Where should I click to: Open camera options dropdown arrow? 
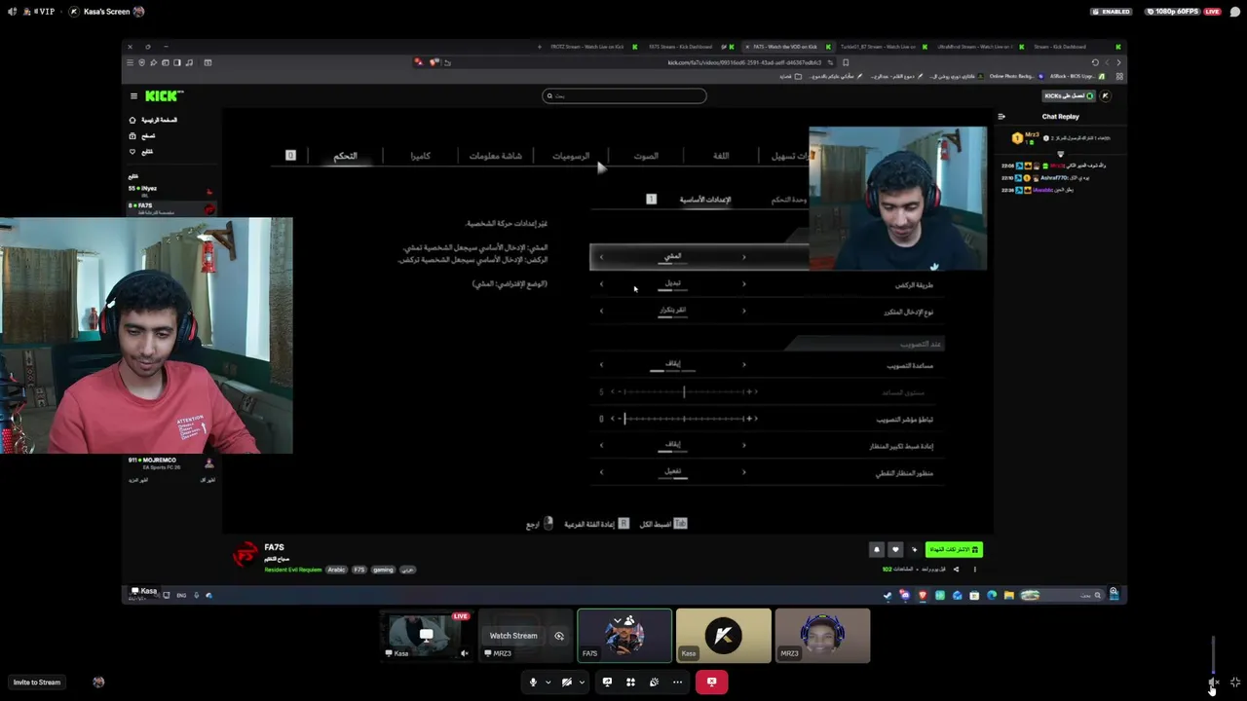point(582,683)
